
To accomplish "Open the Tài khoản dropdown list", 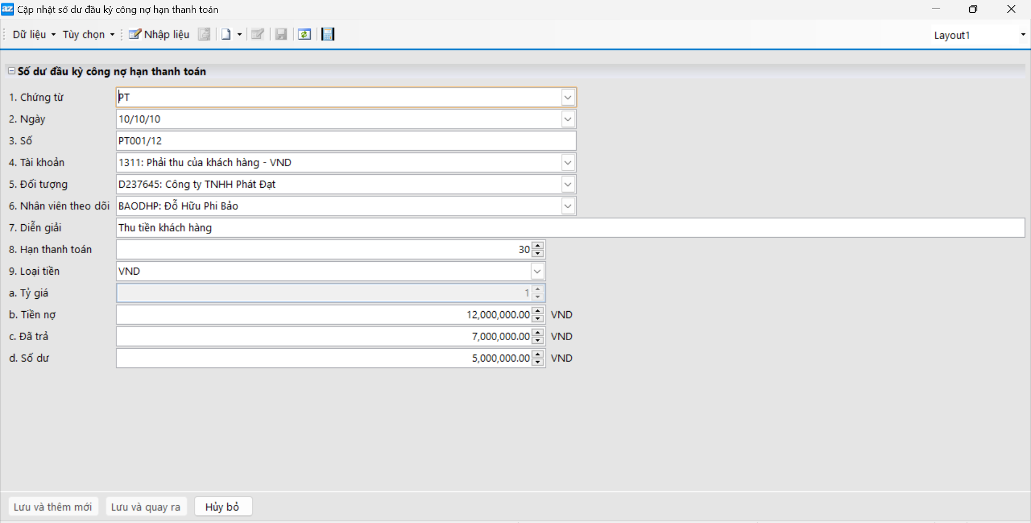I will click(568, 163).
